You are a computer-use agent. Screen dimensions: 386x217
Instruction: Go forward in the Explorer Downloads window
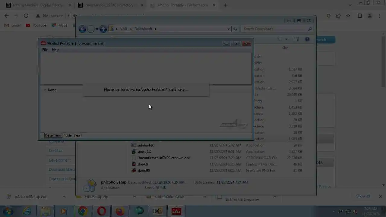click(x=91, y=29)
